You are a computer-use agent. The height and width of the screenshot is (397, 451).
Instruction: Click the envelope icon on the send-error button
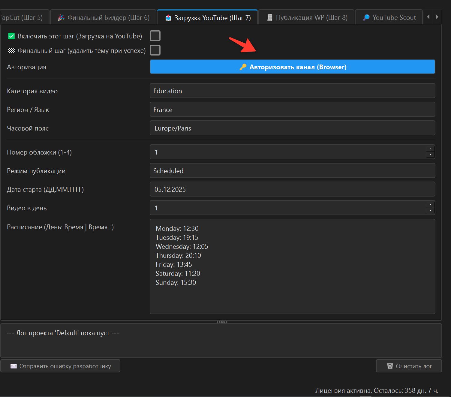point(14,366)
